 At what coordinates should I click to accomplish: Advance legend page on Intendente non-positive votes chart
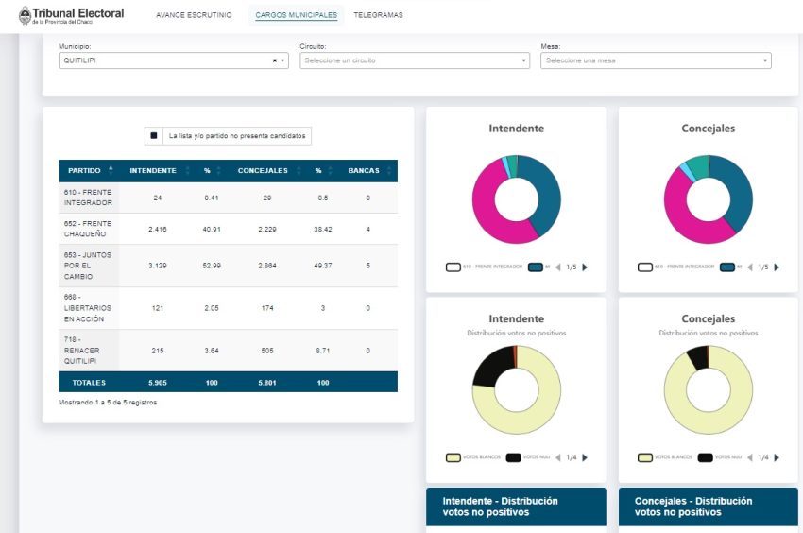[585, 457]
